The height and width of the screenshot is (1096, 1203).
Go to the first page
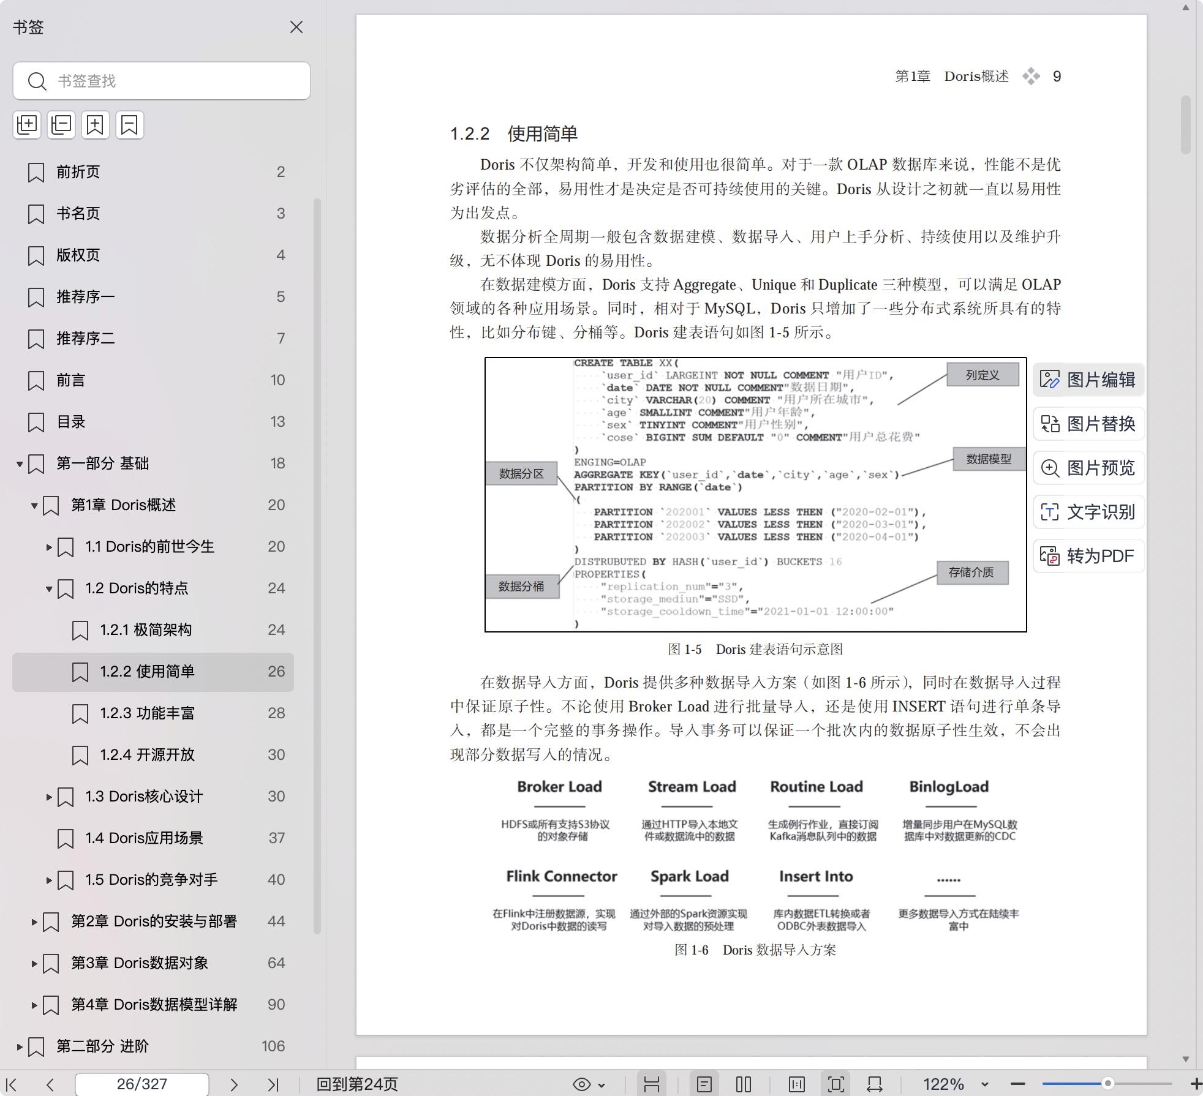12,1084
